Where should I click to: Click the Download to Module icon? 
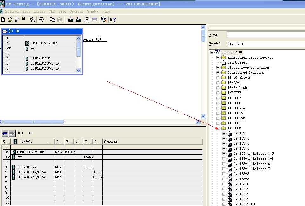point(71,20)
